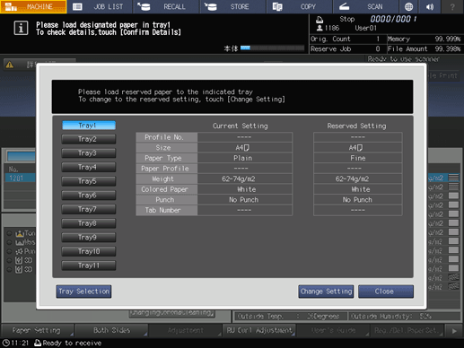Click the Profile No. row label
The width and height of the screenshot is (464, 348).
coord(167,137)
